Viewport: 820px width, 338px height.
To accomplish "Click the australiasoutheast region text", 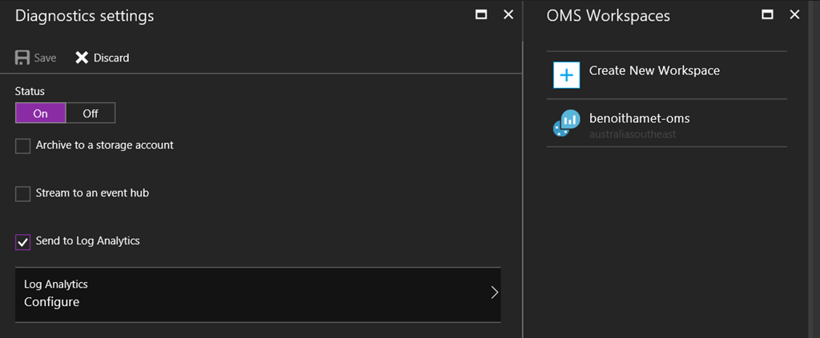I will pos(633,134).
